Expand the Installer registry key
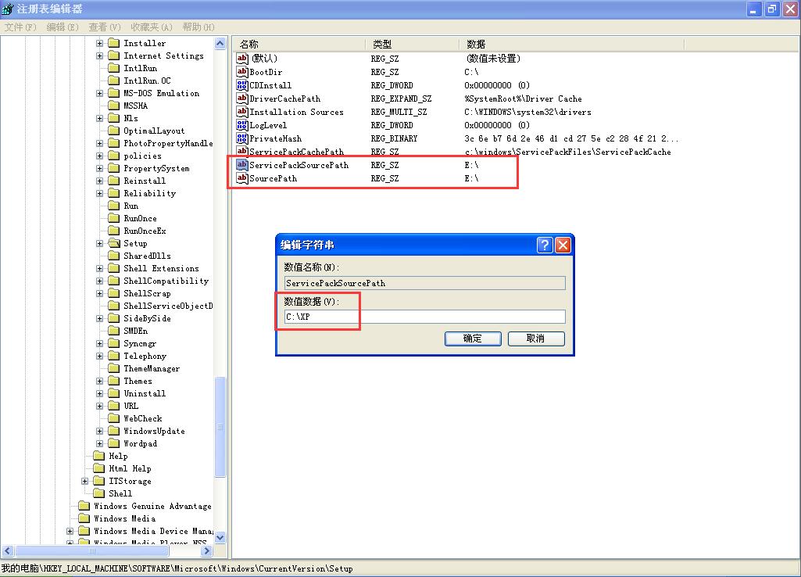Viewport: 801px width, 577px height. (x=100, y=44)
